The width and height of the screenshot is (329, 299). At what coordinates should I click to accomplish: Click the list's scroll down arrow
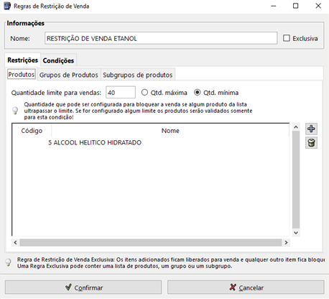pos(296,233)
